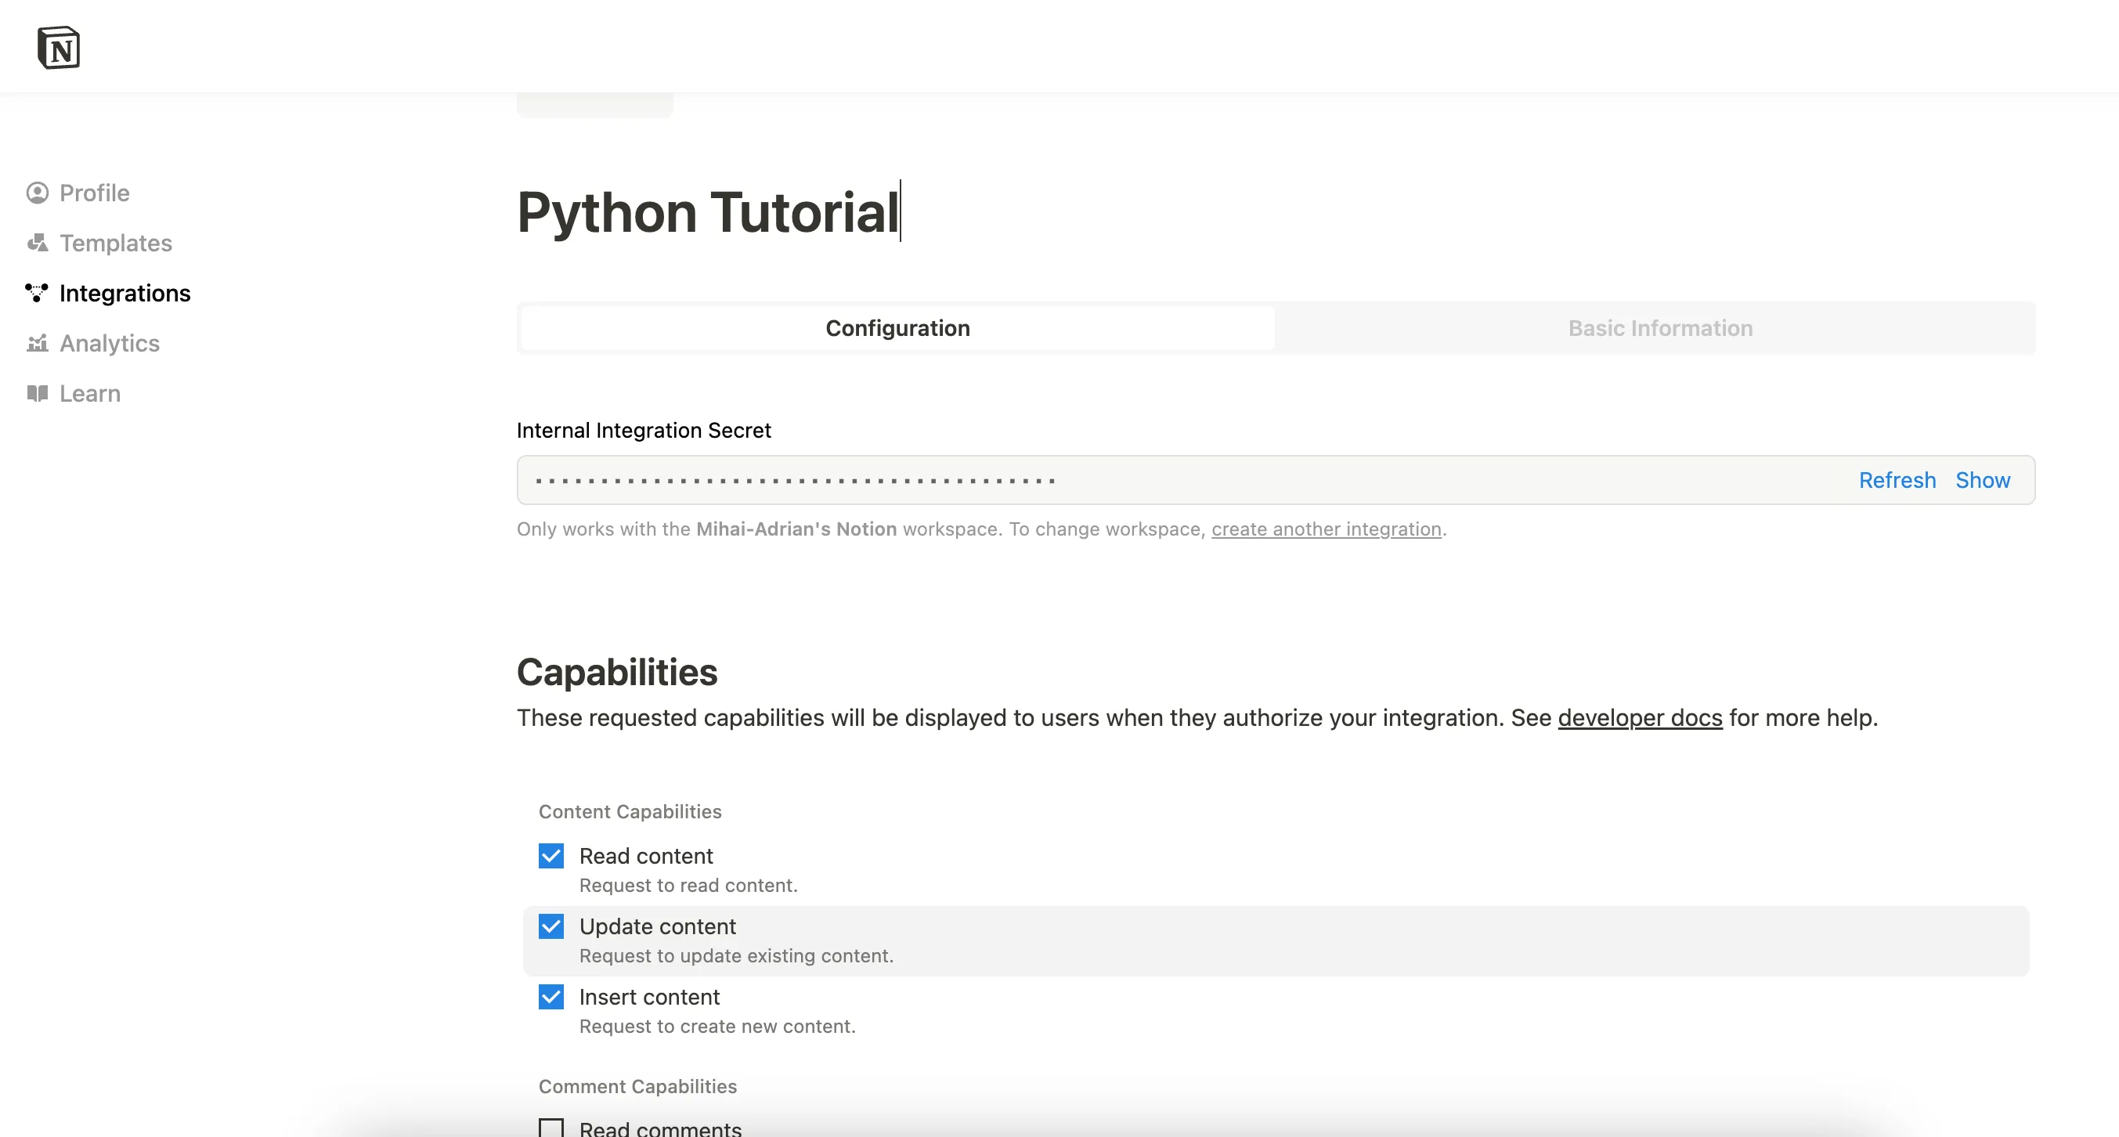Screen dimensions: 2119x1137
Task: Uncheck the Update content checkbox
Action: point(551,926)
